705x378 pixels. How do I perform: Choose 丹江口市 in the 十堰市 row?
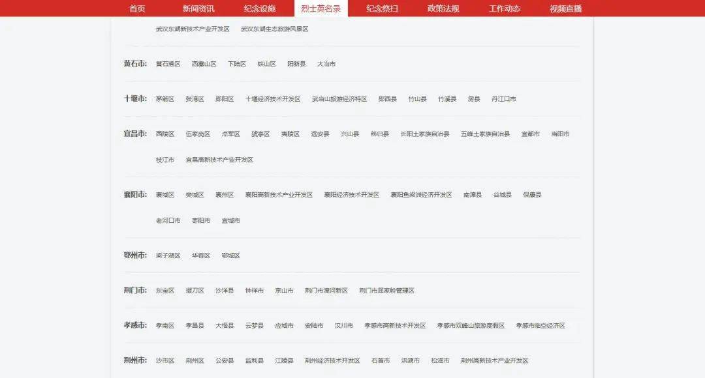(x=504, y=99)
